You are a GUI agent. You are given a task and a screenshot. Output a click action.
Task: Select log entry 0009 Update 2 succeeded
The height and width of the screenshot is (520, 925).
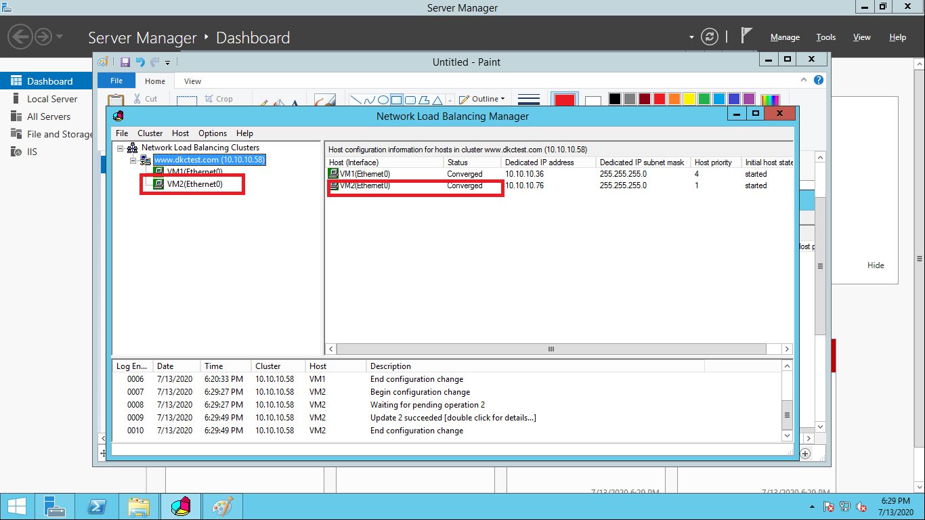[446, 418]
